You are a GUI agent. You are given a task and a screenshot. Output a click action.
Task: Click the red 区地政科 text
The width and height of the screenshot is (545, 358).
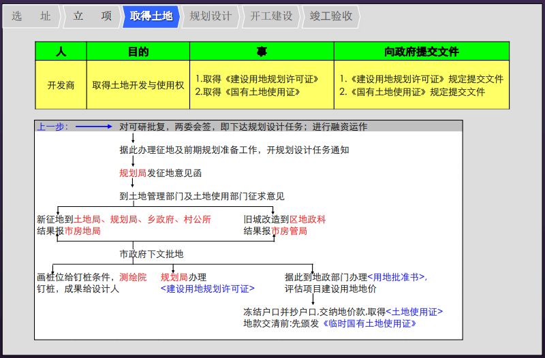point(308,219)
